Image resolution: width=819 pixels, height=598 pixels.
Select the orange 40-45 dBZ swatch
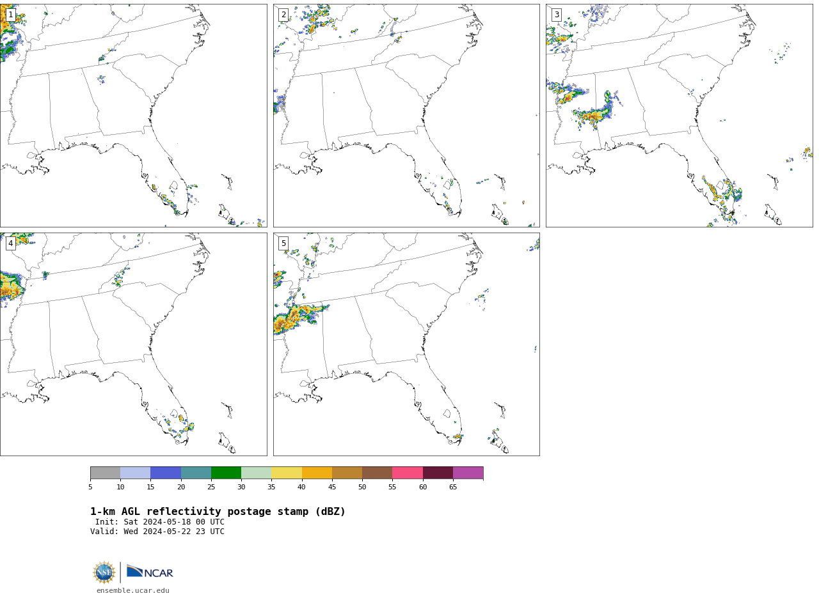coord(317,473)
